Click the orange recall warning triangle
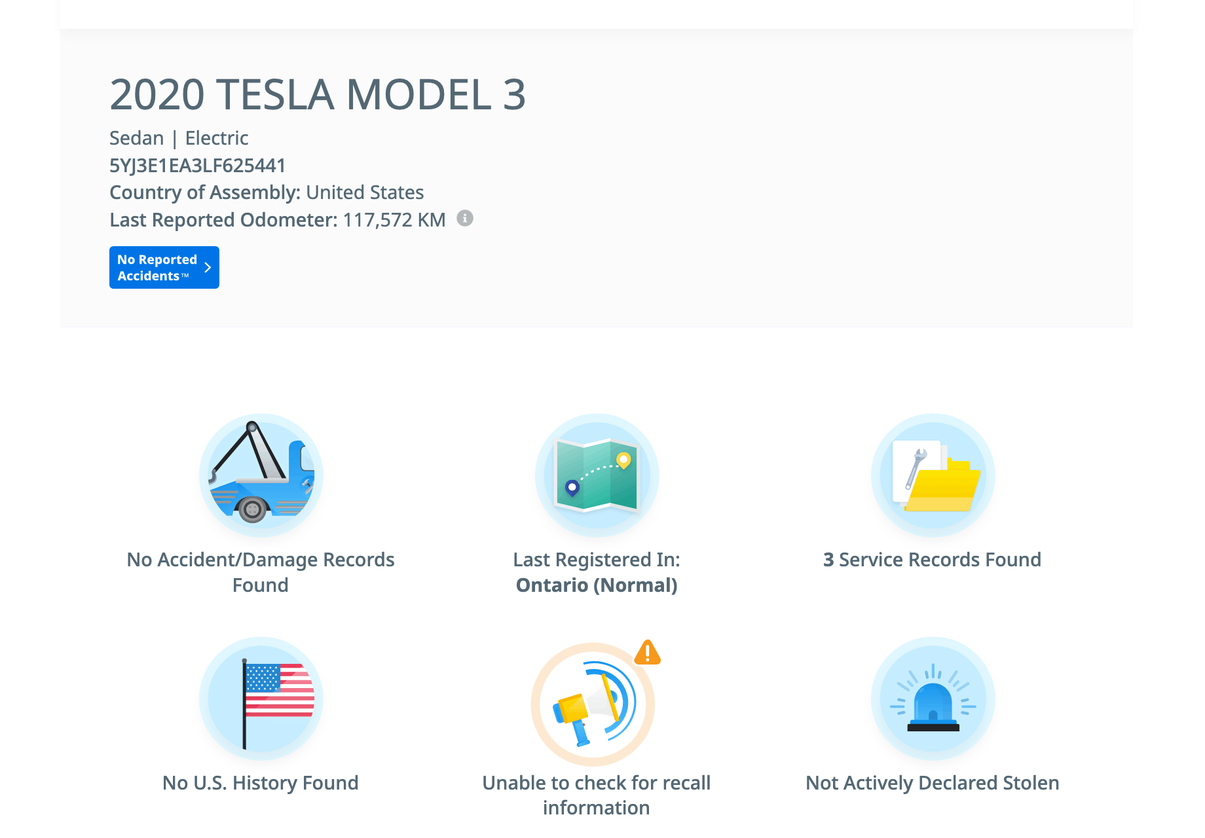 [647, 653]
